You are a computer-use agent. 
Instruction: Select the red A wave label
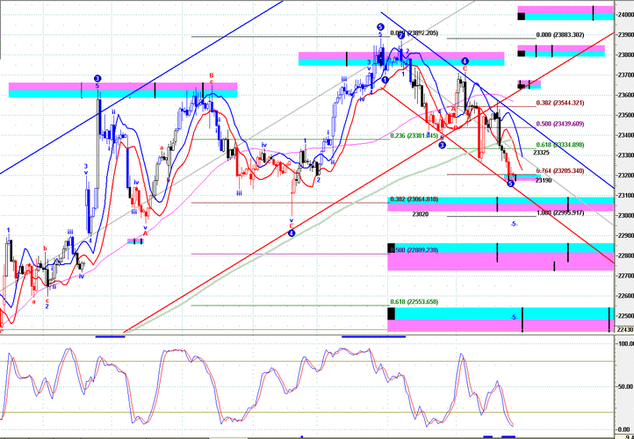click(146, 233)
